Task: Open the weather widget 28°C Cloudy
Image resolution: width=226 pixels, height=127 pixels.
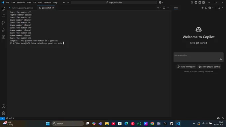Action: point(8,123)
